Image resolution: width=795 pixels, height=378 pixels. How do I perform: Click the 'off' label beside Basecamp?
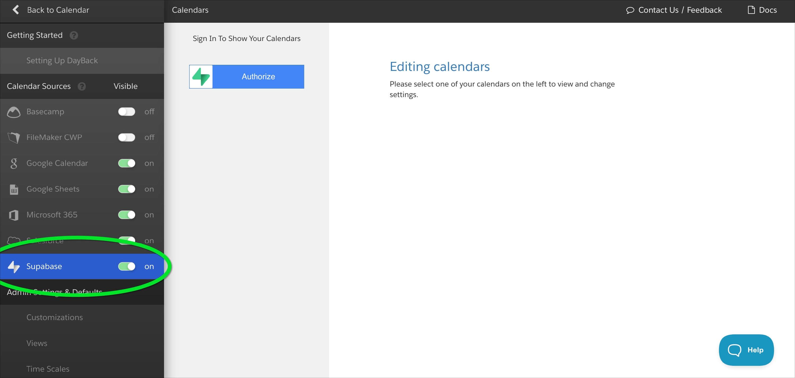[x=149, y=112]
